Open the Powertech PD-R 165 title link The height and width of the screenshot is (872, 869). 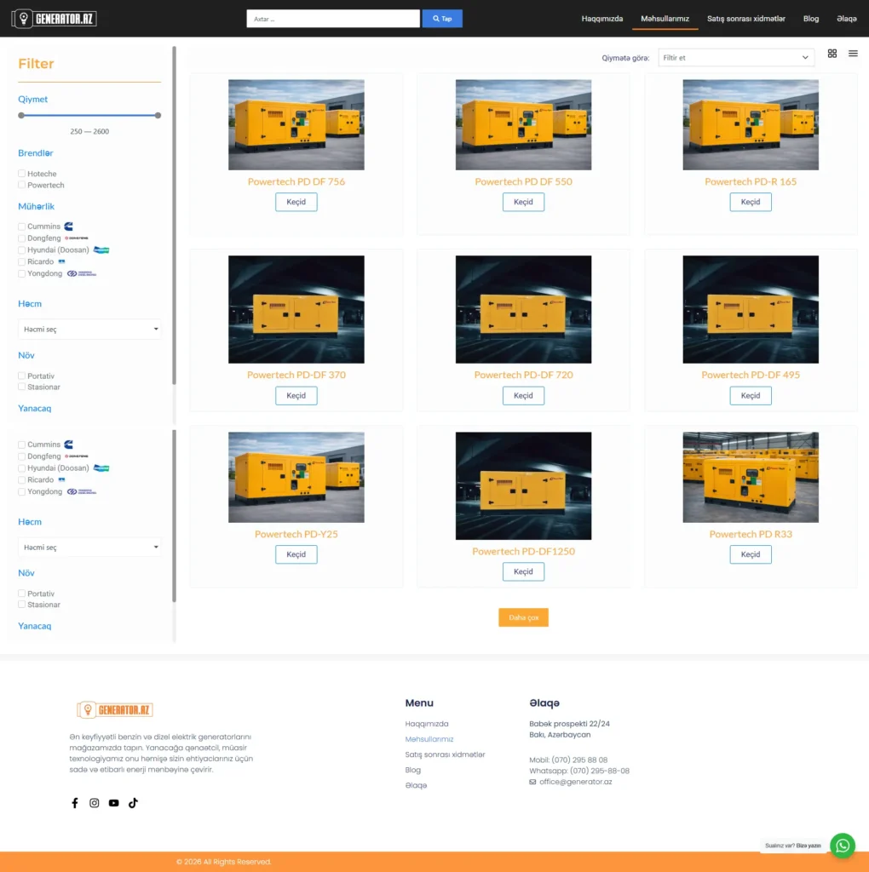[751, 181]
